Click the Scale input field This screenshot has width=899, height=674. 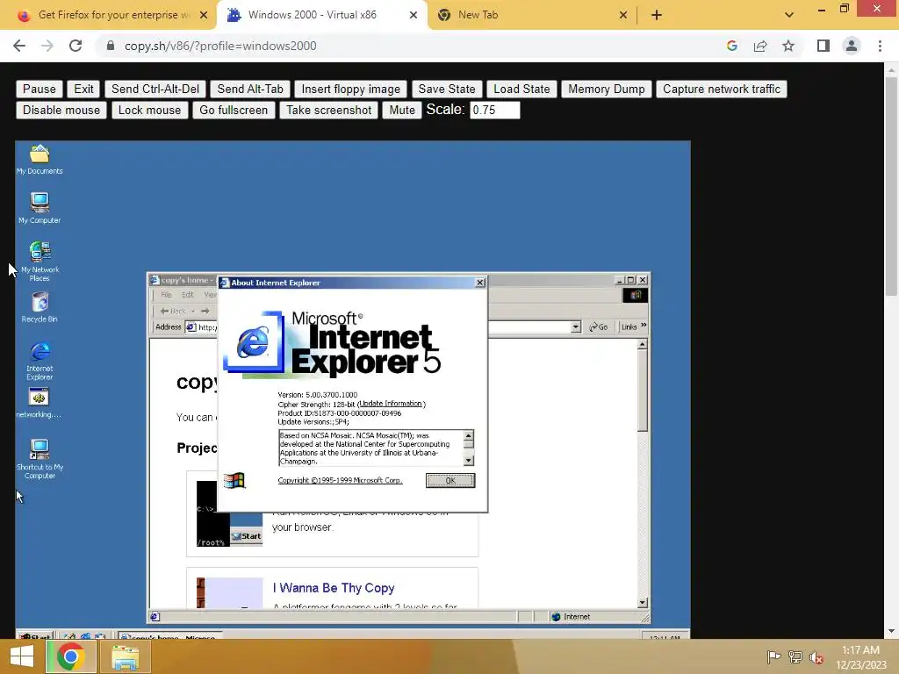[x=495, y=110]
